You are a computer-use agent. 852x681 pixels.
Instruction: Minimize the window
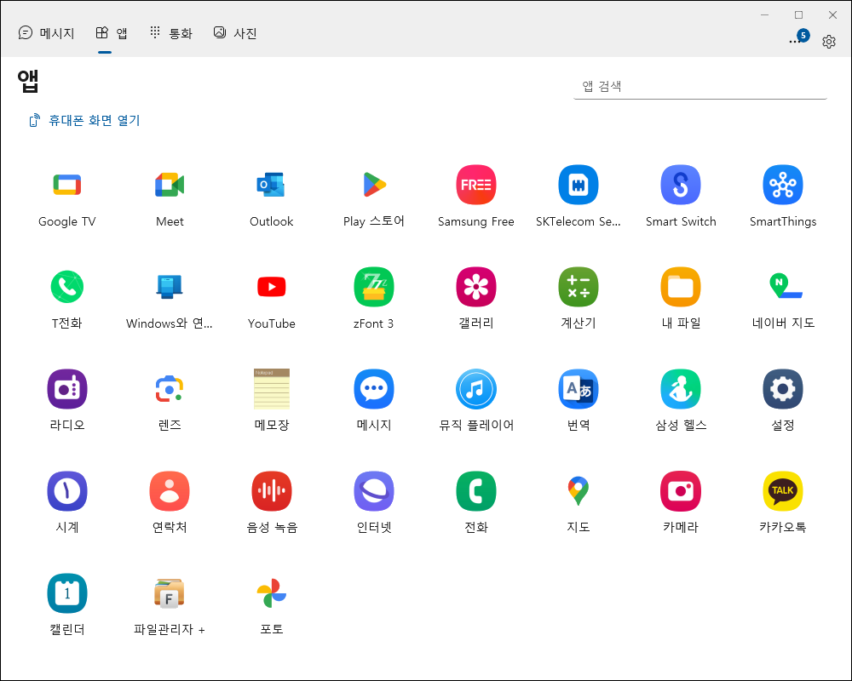[764, 15]
